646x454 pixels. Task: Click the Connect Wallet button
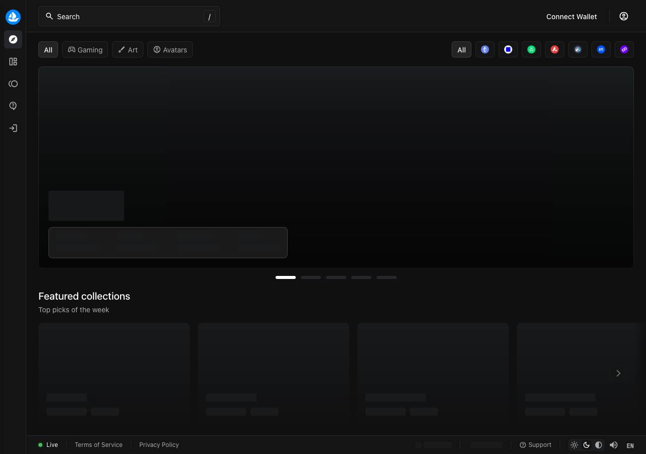(571, 17)
